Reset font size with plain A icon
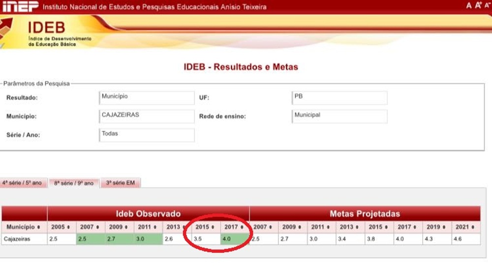492x266 pixels. [x=469, y=6]
